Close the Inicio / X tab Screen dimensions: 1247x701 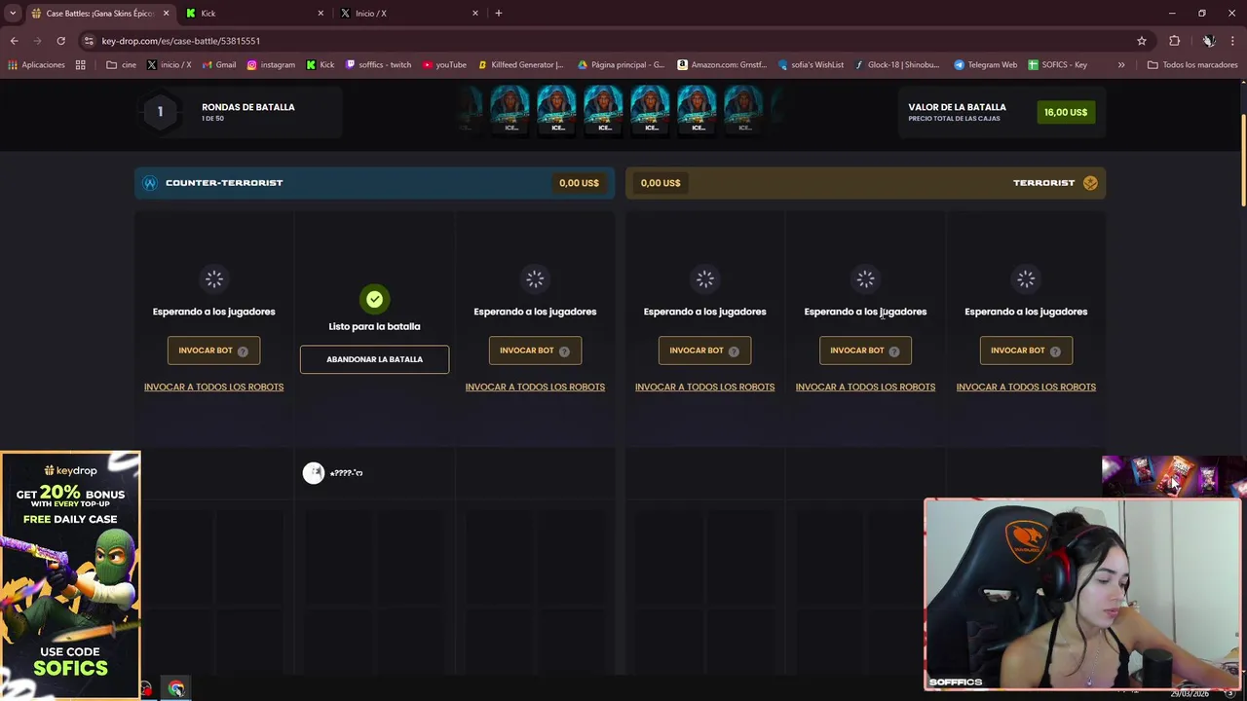coord(475,13)
